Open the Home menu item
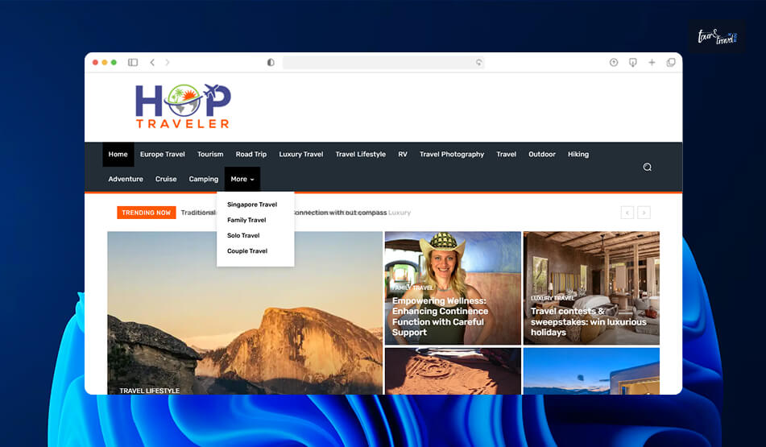766x447 pixels. (118, 155)
